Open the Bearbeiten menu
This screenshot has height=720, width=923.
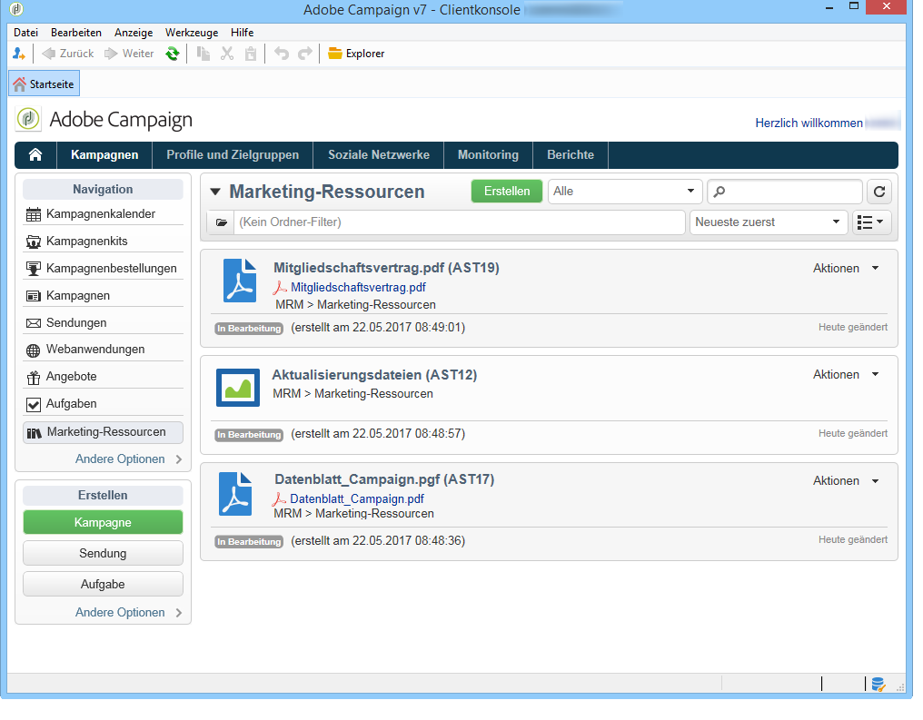[76, 33]
